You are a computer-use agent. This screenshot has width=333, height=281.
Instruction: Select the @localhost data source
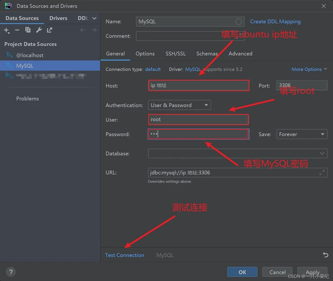(x=30, y=55)
